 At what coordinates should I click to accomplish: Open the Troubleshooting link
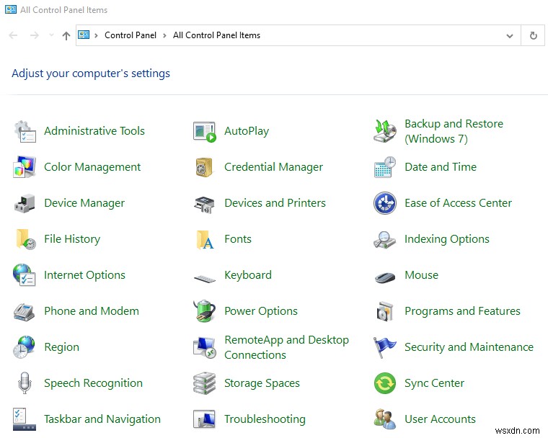(x=265, y=419)
